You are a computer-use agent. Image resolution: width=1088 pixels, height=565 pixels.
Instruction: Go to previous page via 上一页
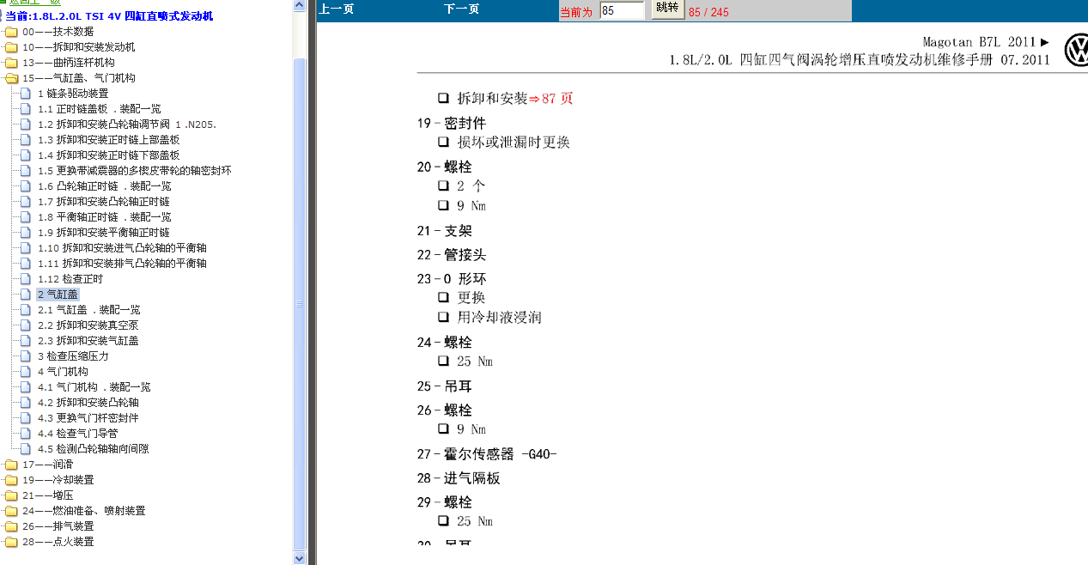336,10
